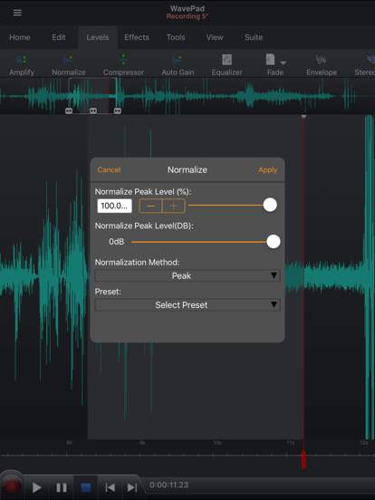The image size is (375, 500).
Task: Open the Normalization Method dropdown
Action: 187,275
